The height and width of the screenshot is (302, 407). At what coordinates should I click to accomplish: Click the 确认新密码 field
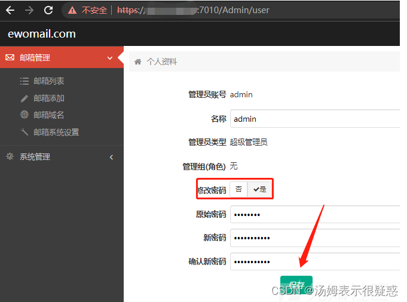(314, 261)
